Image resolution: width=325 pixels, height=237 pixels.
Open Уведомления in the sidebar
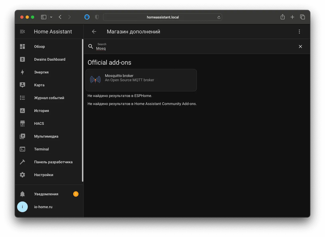(49, 194)
